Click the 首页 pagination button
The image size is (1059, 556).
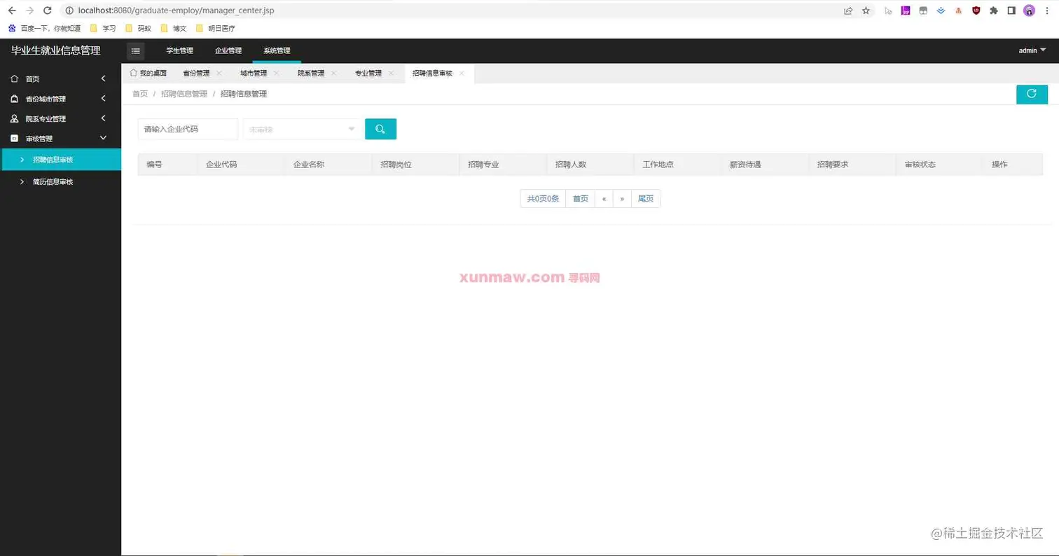click(581, 199)
